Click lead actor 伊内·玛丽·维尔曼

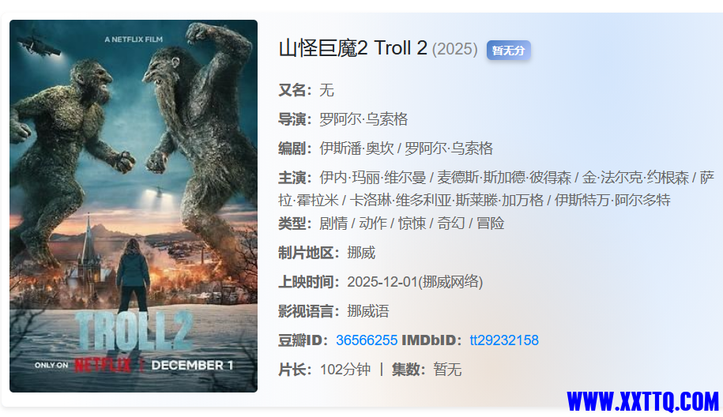pos(372,178)
